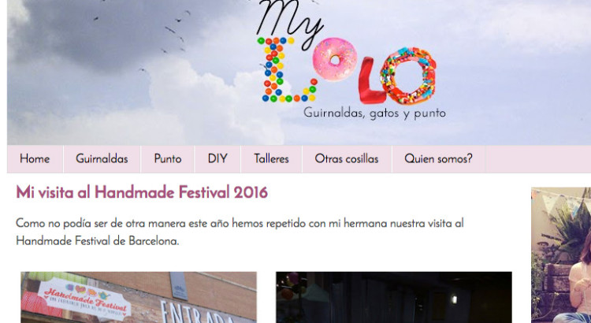
Task: Open the post title Mi visita al Handmade Festival 2016
Action: (142, 192)
